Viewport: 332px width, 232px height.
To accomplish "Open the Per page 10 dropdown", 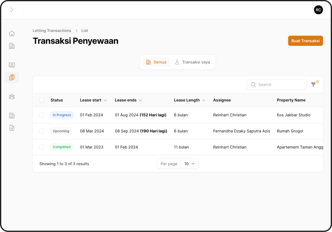I will (x=189, y=164).
